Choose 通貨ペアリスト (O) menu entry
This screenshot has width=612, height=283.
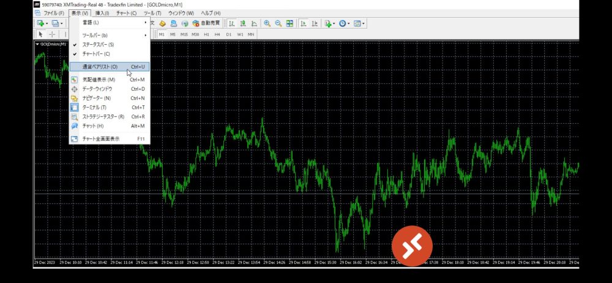point(110,67)
